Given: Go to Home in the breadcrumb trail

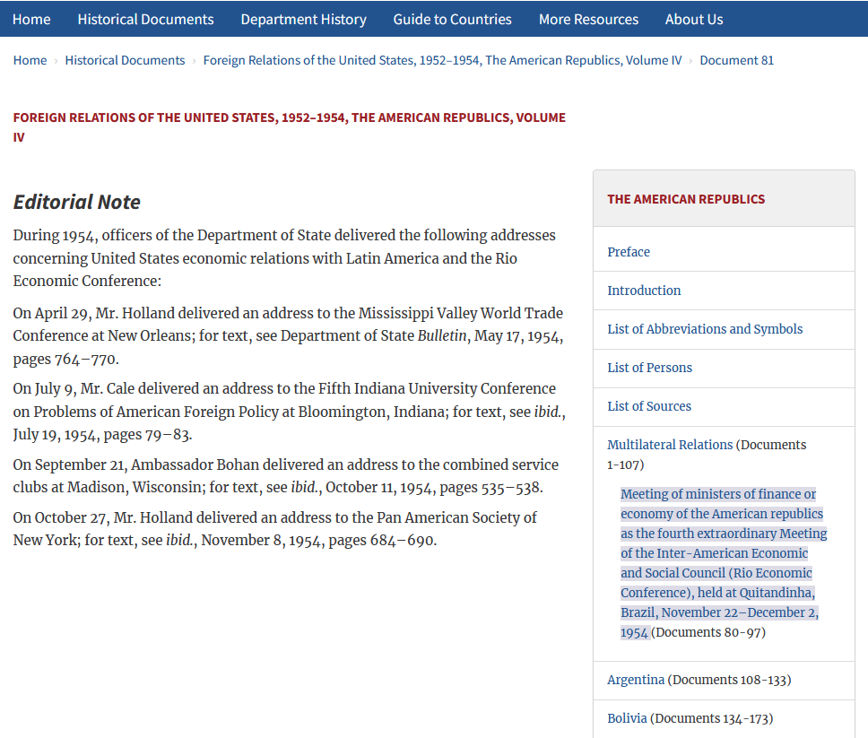Looking at the screenshot, I should (x=30, y=60).
